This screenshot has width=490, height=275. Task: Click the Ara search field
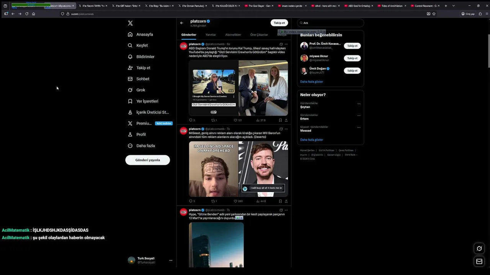[330, 23]
